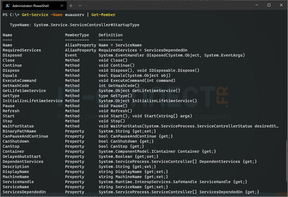Screen dimensions: 288x197
Task: Click the Get-Member cmdlet in the command line
Action: tap(103, 15)
